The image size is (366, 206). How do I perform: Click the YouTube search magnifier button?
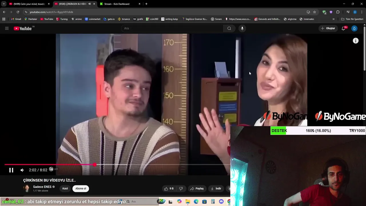[x=229, y=28]
